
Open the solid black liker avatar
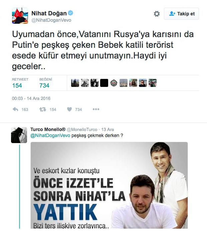(x=104, y=83)
